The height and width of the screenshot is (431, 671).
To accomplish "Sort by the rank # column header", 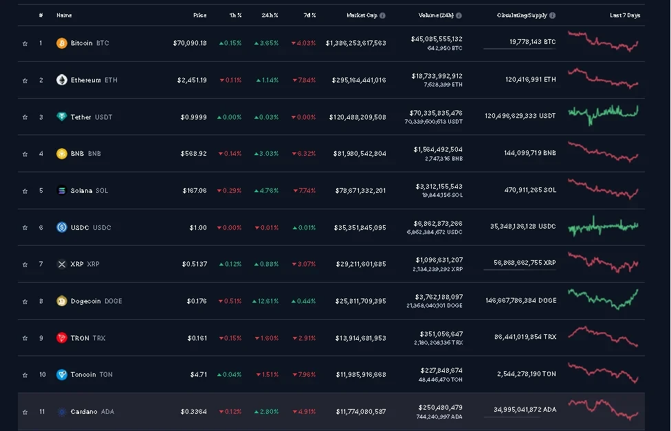I will click(41, 15).
